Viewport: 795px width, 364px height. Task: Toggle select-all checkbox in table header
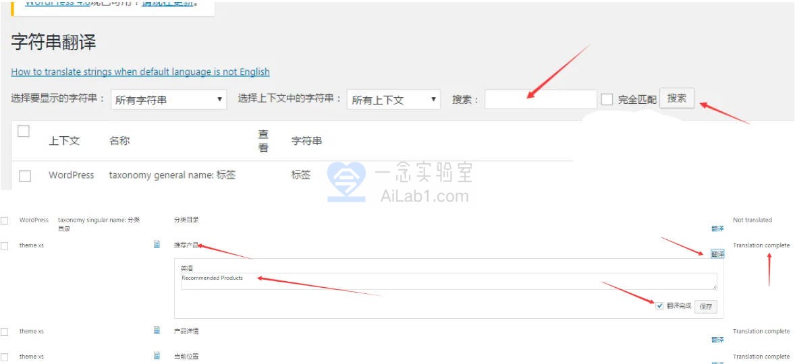click(24, 131)
